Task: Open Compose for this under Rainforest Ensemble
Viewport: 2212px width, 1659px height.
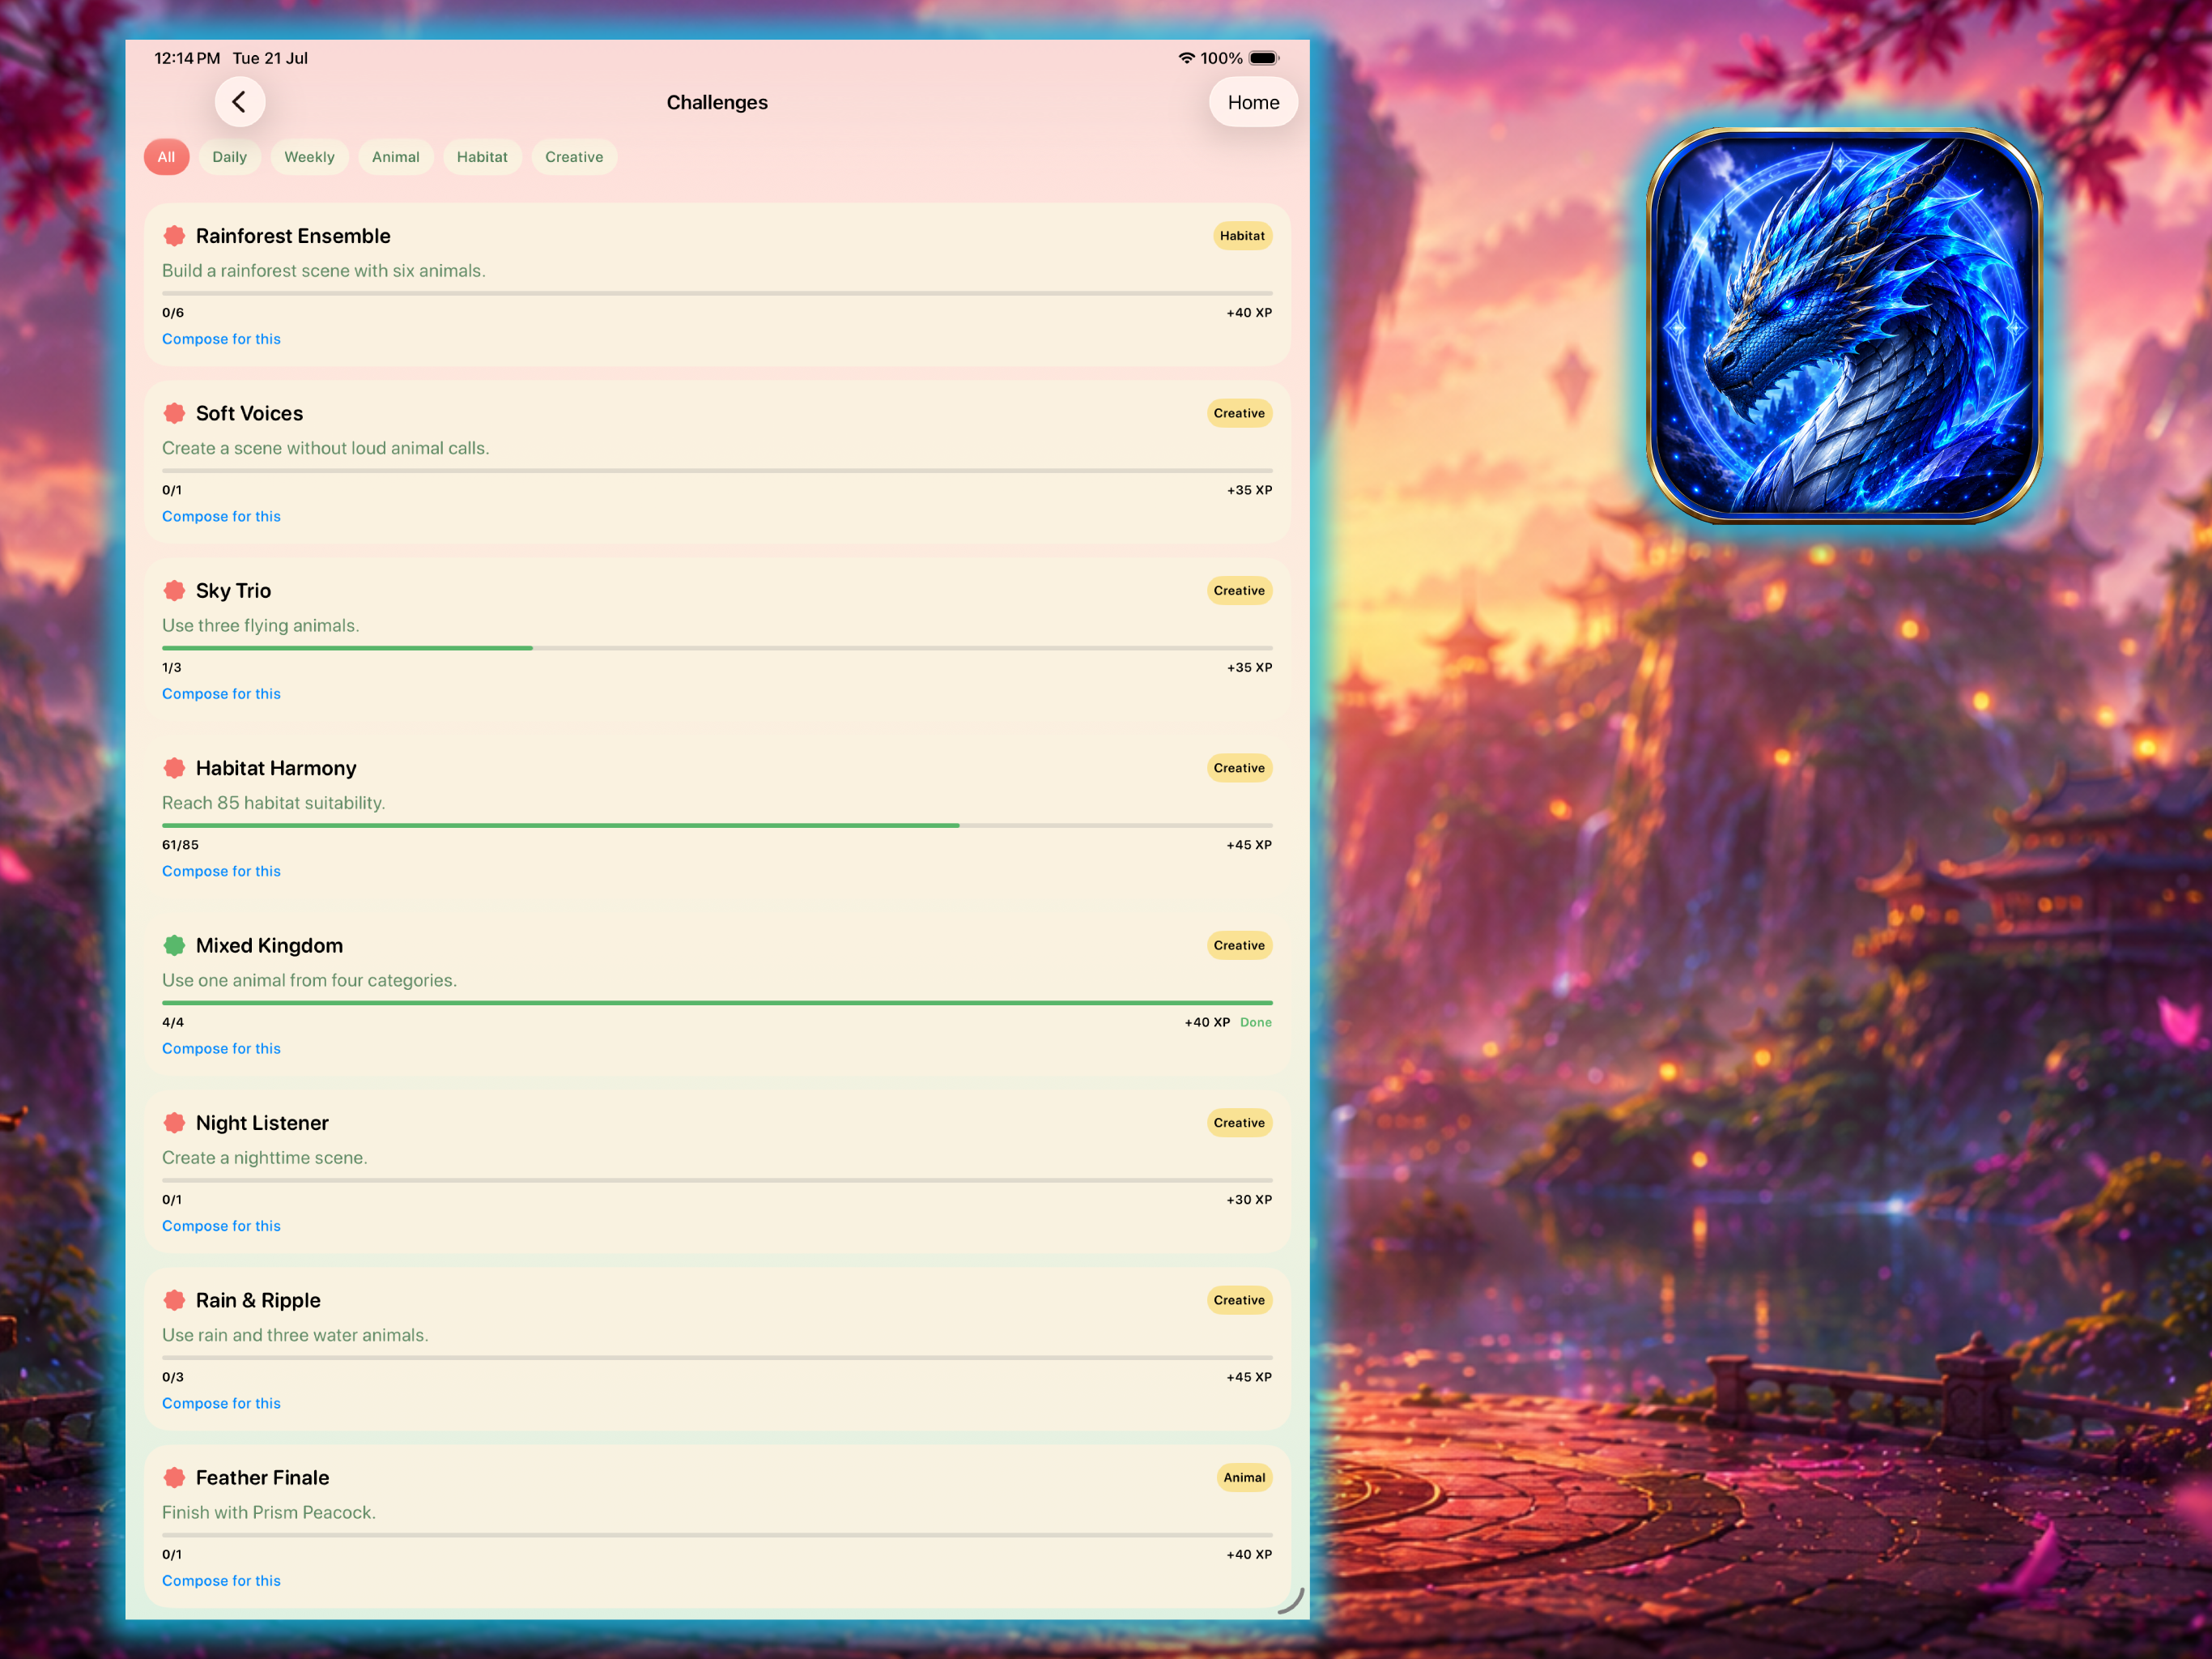Action: [221, 339]
